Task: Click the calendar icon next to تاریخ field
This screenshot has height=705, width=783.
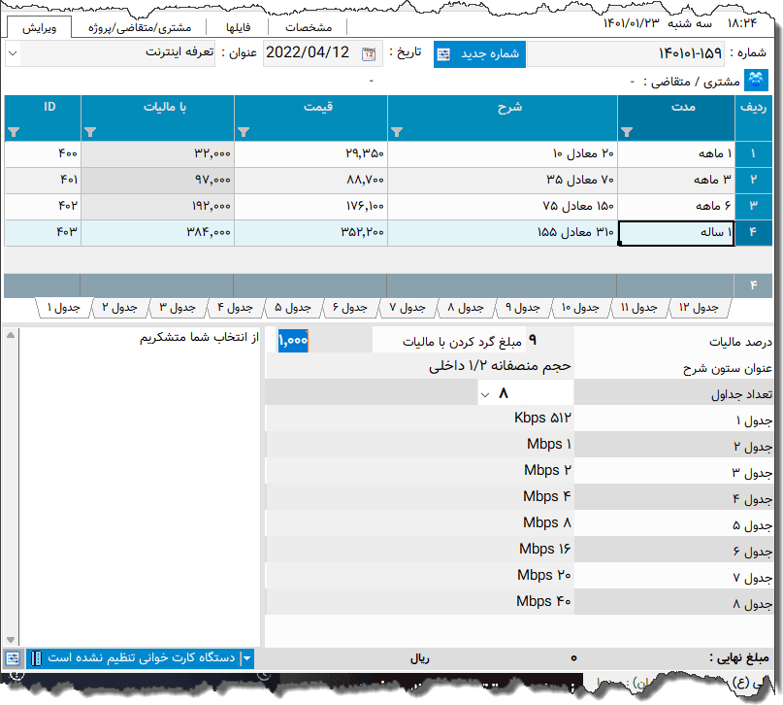Action: 369,55
